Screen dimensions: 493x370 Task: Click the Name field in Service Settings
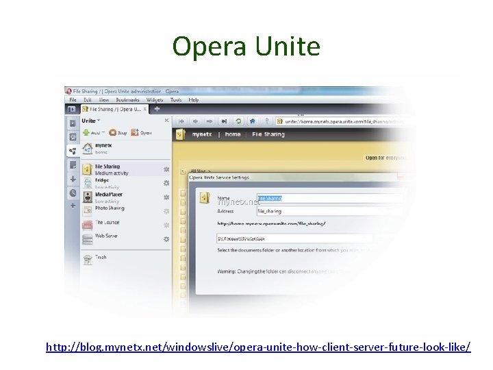pos(329,198)
